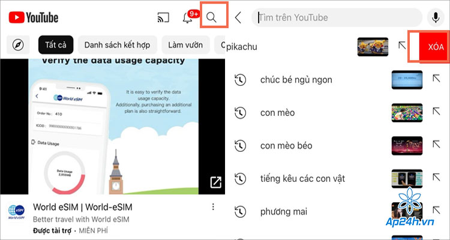
Task: Open the YouTube search magnifier icon
Action: point(212,17)
